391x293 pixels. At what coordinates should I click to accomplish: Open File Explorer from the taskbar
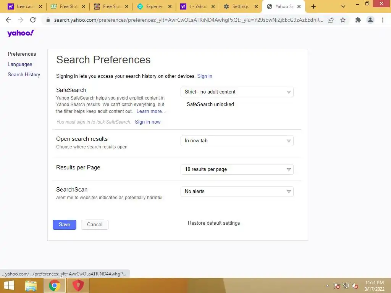click(31, 285)
